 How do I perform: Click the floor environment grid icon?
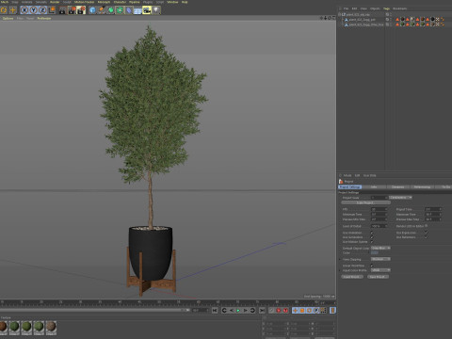click(x=137, y=10)
